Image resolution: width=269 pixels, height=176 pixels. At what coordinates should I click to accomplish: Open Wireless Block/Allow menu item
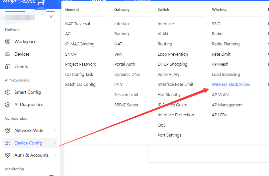(231, 85)
